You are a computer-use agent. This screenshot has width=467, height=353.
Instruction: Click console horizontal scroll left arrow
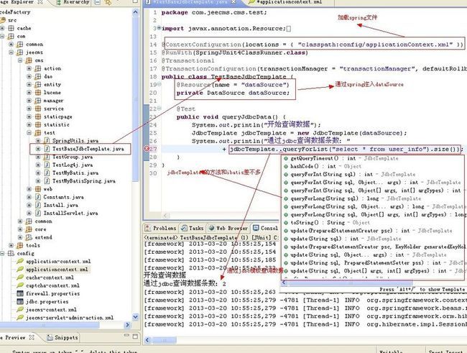[147, 339]
